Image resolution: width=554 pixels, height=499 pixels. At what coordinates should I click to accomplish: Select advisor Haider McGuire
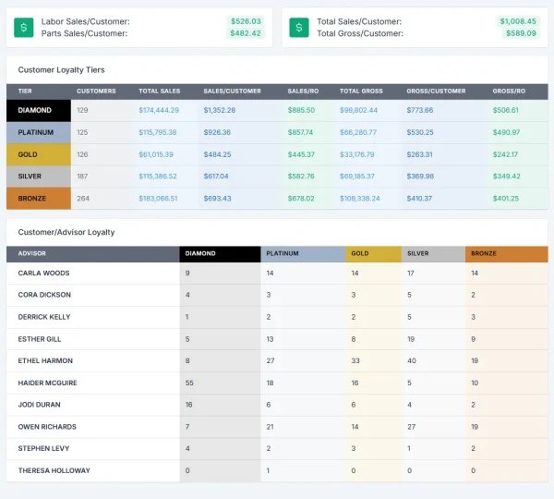pyautogui.click(x=48, y=383)
